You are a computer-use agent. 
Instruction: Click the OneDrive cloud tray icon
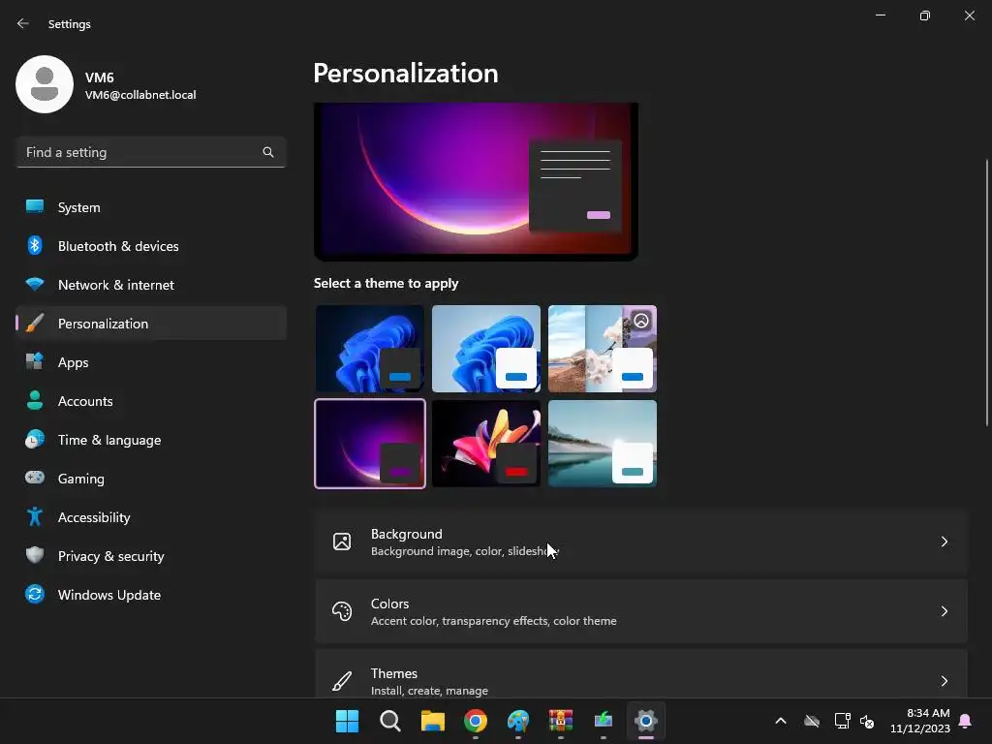[812, 721]
